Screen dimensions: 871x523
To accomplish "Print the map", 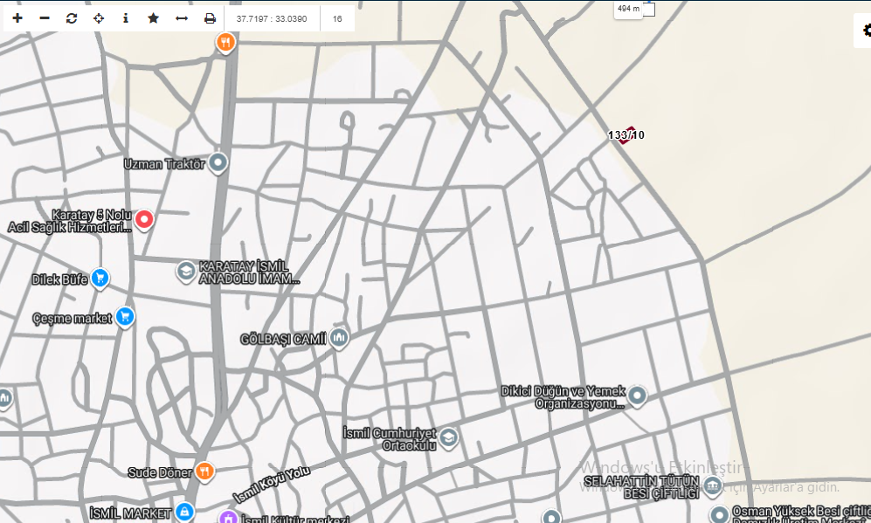I will pyautogui.click(x=210, y=18).
